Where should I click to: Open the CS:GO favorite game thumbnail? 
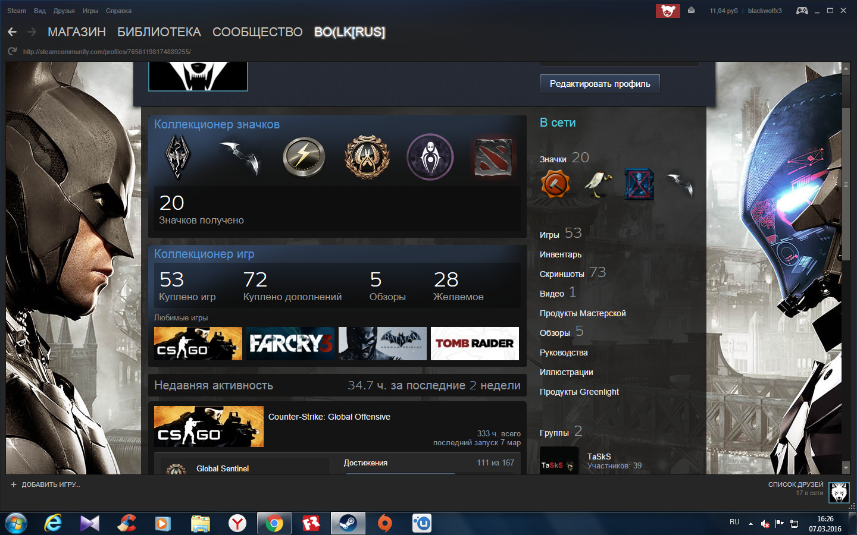pyautogui.click(x=198, y=344)
